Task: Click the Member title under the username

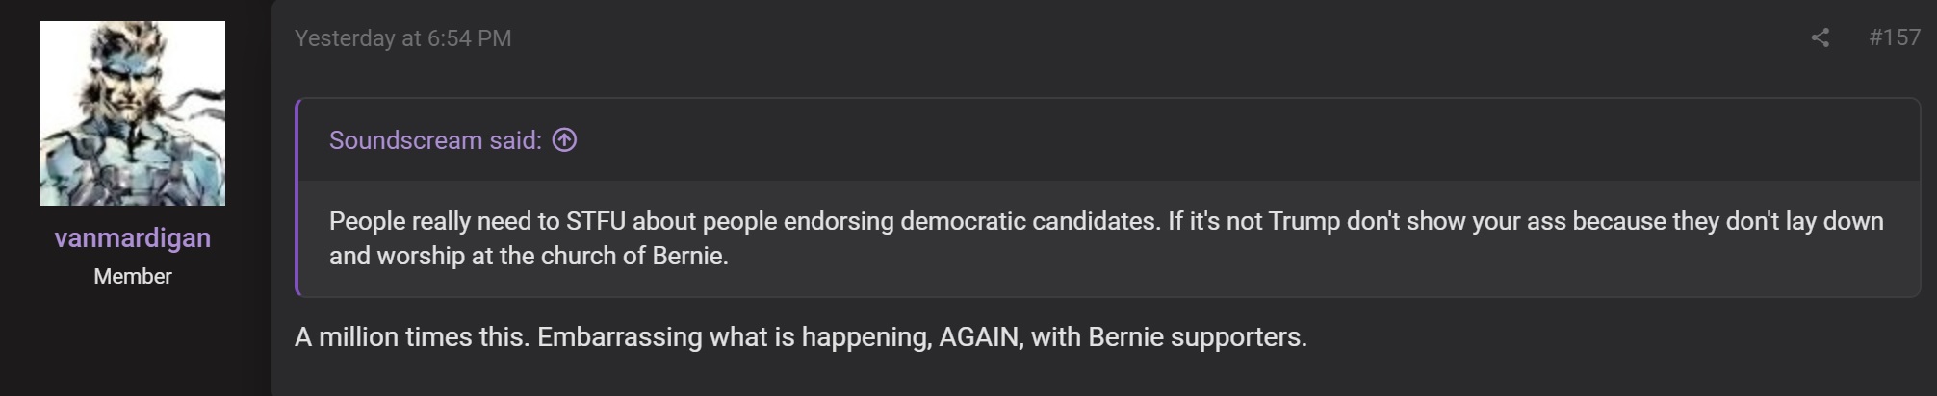Action: click(x=133, y=276)
